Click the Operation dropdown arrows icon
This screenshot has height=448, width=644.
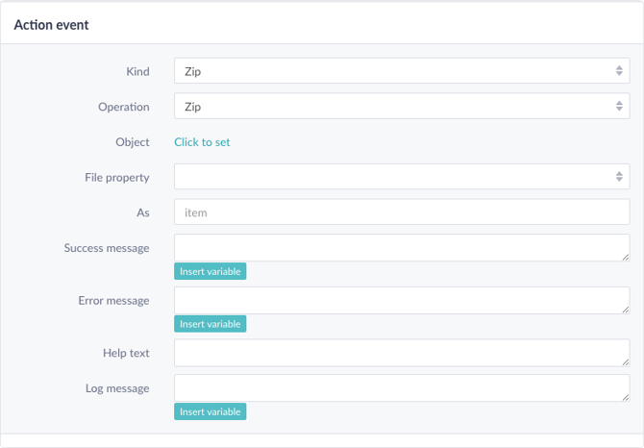pyautogui.click(x=619, y=106)
